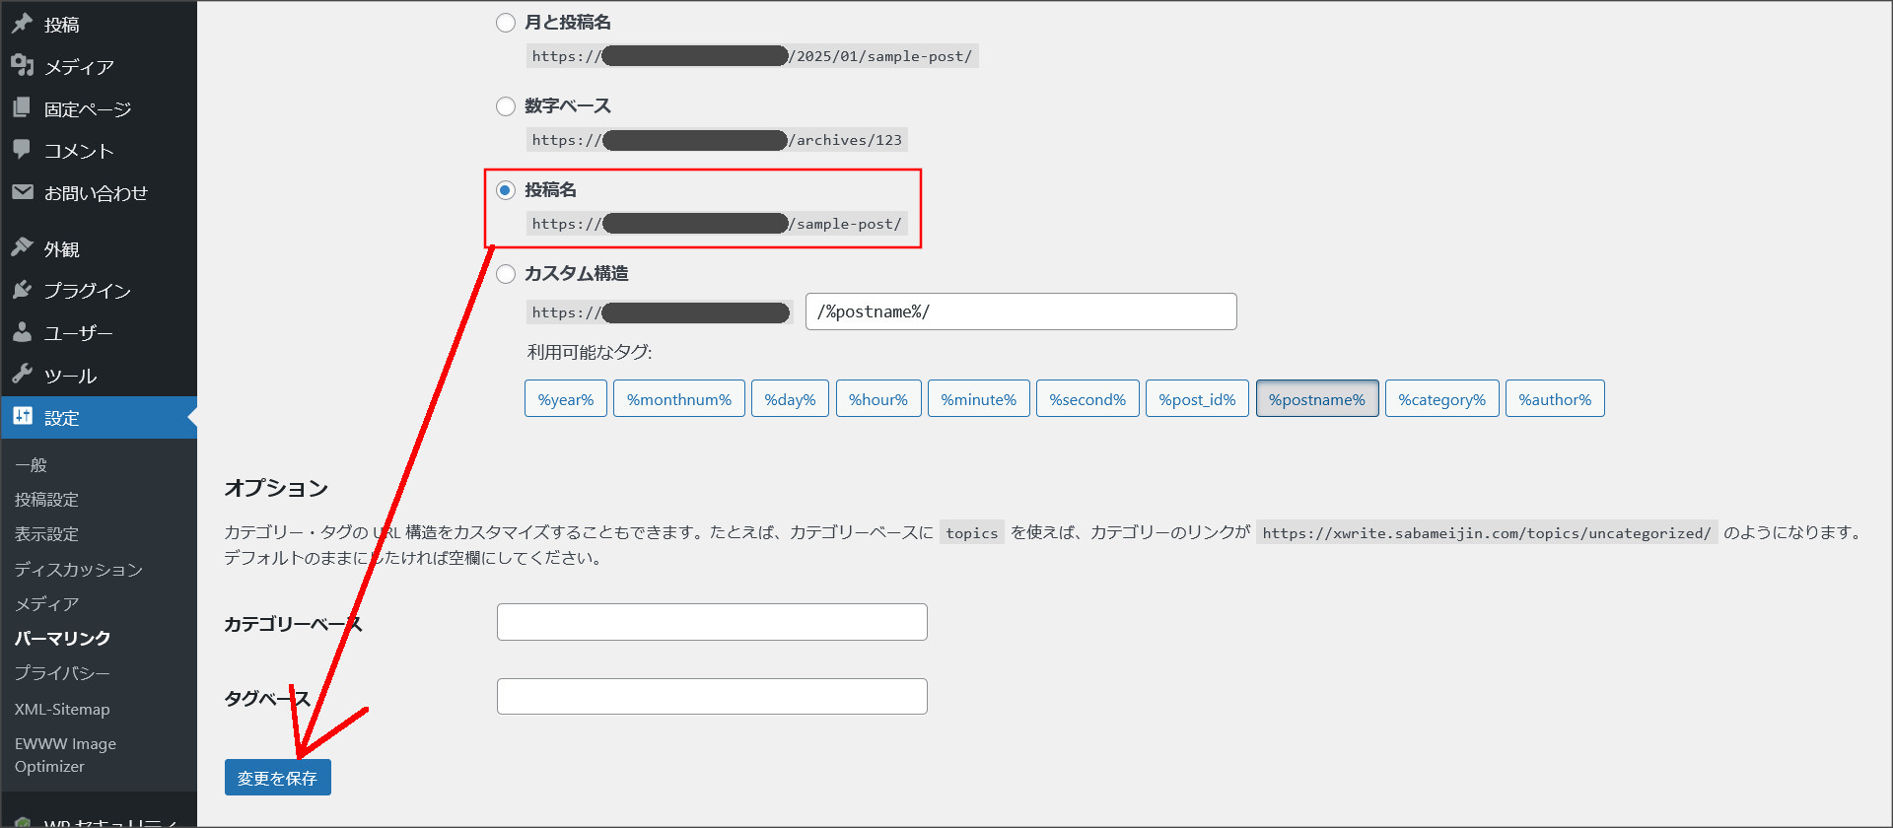Click the speech-bubble icon beside コメント

click(22, 150)
